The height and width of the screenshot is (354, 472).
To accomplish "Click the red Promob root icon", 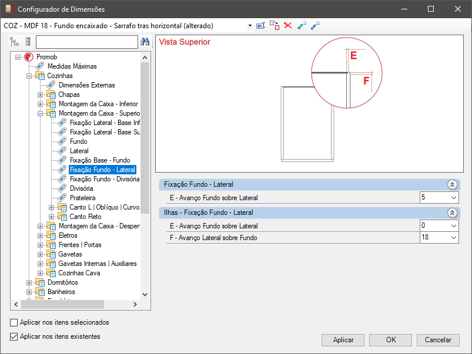I will click(29, 57).
